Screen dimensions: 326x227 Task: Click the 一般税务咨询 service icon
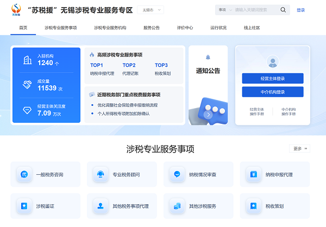24,174
